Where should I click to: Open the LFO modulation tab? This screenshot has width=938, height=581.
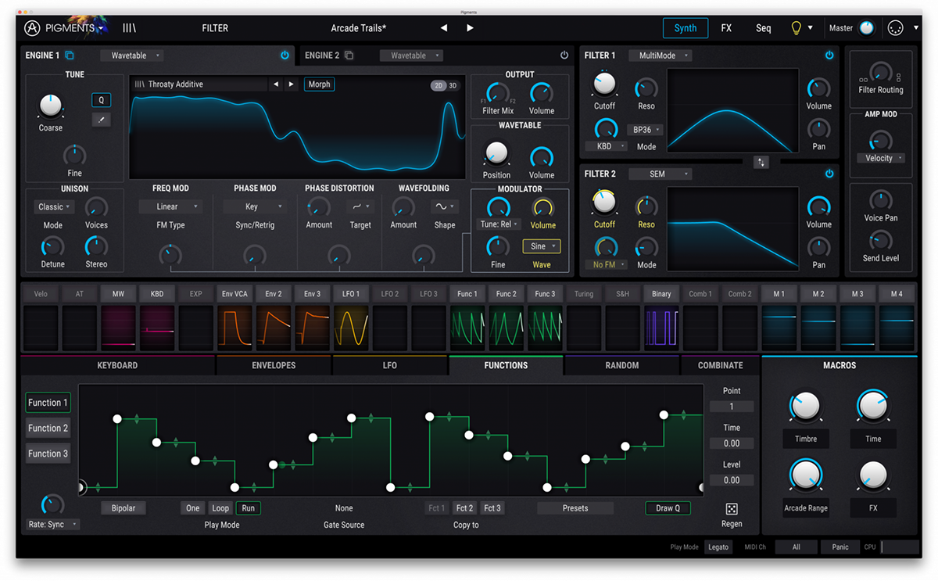coord(390,365)
